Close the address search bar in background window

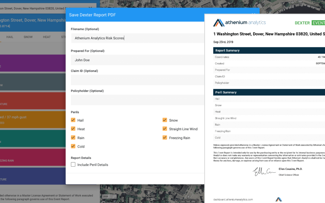click(90, 8)
